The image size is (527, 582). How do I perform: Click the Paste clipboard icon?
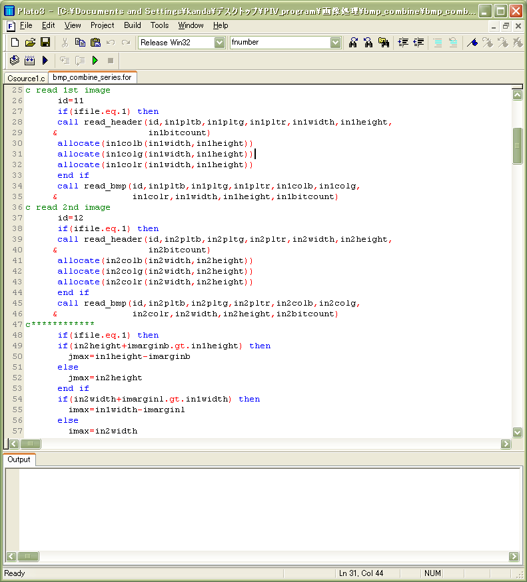pos(95,43)
